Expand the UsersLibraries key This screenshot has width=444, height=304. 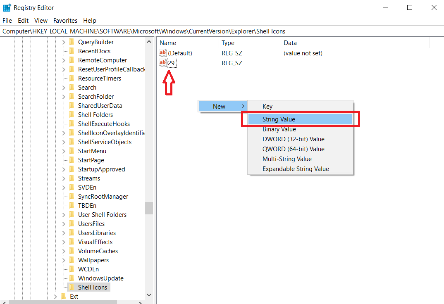(64, 233)
